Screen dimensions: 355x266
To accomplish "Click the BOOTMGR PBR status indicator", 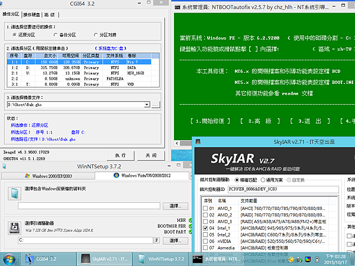I will [x=190, y=226].
